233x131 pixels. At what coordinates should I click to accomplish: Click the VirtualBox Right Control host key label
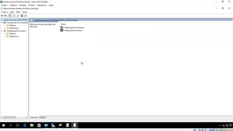(228, 130)
